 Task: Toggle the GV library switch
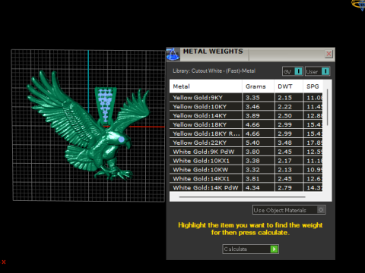(293, 71)
